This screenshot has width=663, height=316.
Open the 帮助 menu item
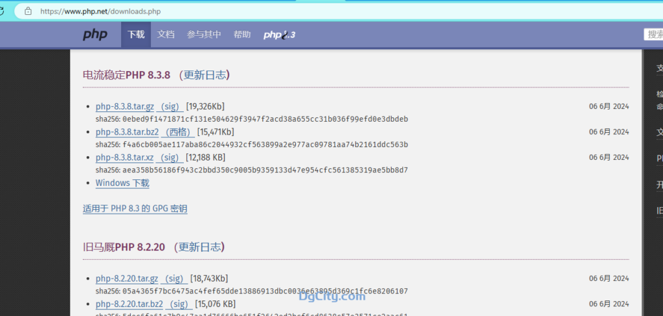click(x=242, y=35)
